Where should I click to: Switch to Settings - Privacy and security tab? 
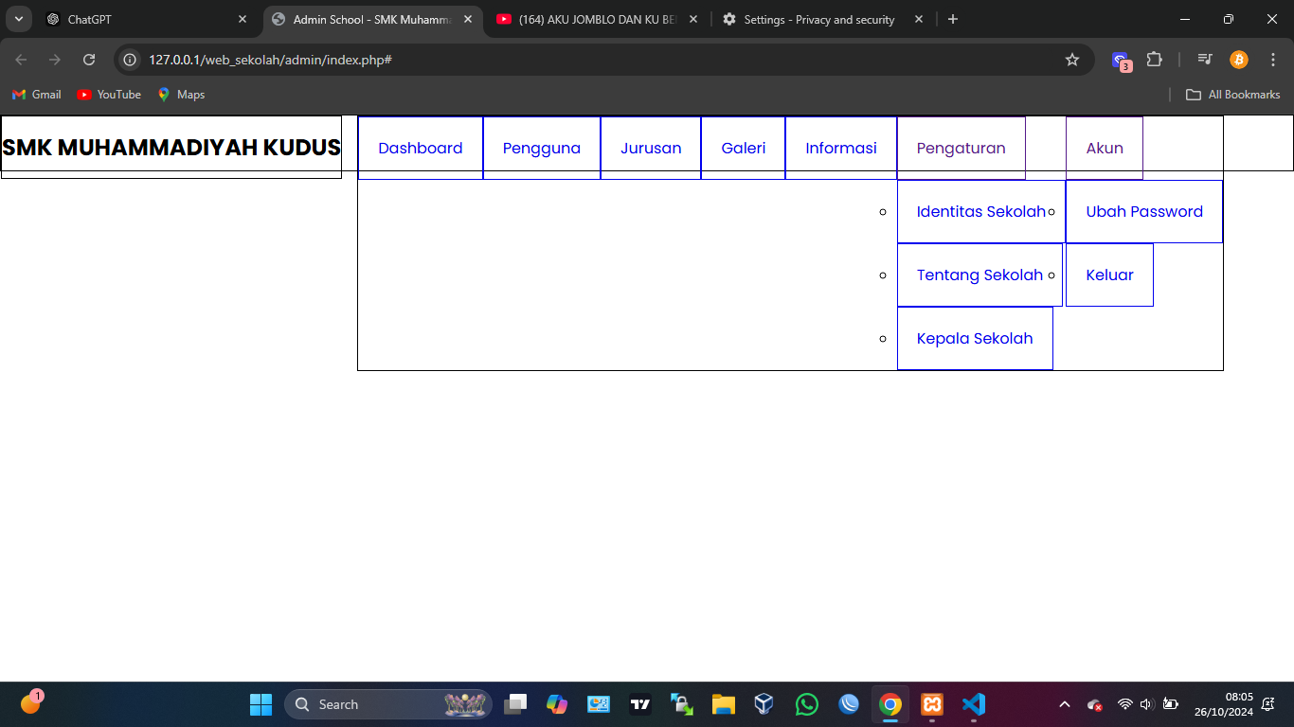coord(822,19)
